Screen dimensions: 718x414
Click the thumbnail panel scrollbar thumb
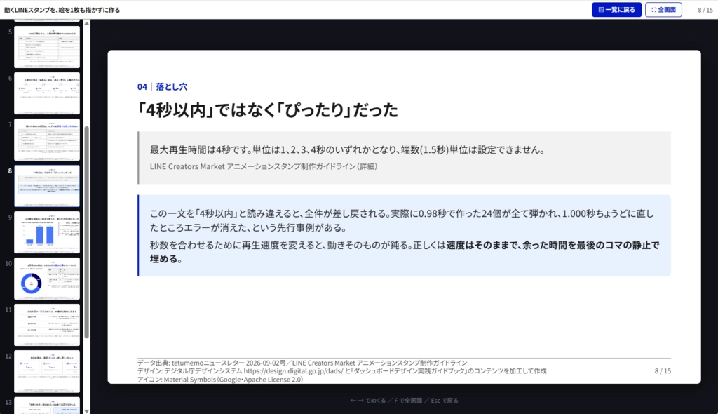click(86, 232)
